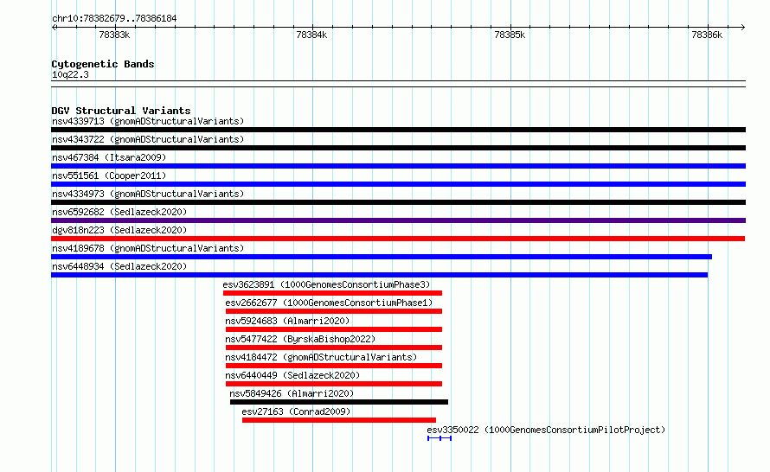Viewport: 770px width, 472px height.
Task: Open the nsv467384 (Itsara2009) variant label
Action: coord(109,157)
